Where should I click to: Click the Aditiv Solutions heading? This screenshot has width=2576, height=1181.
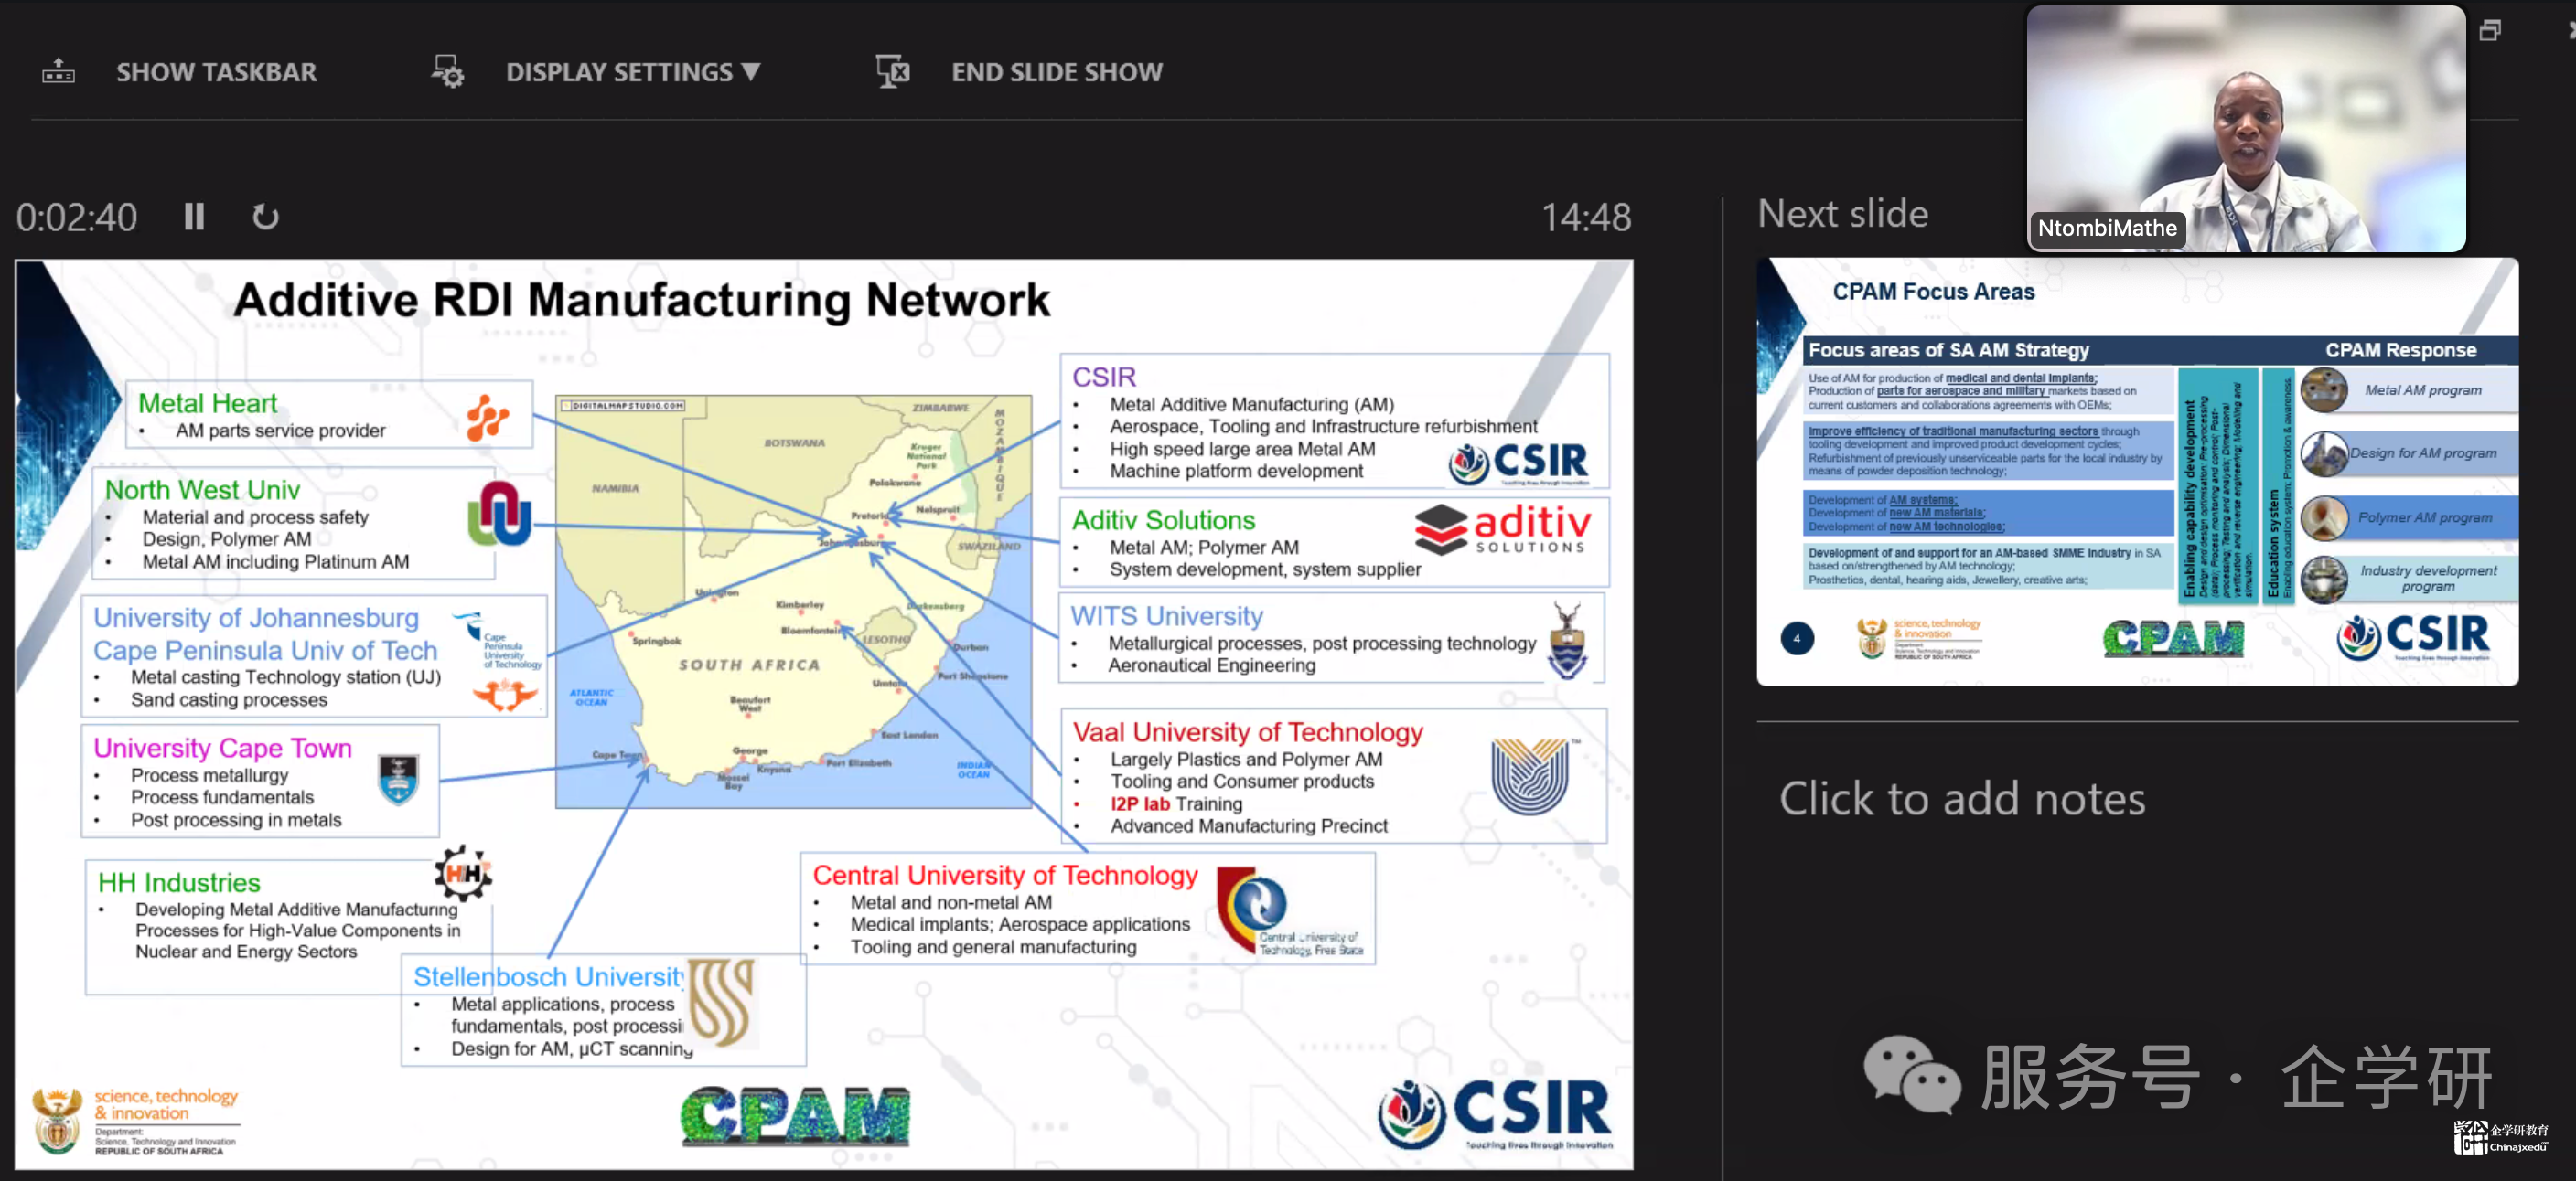coord(1163,520)
